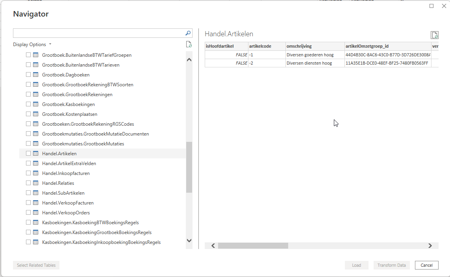Image resolution: width=450 pixels, height=277 pixels.
Task: Click the table icon next to Grootboek.Dagboeken
Action: 35,74
